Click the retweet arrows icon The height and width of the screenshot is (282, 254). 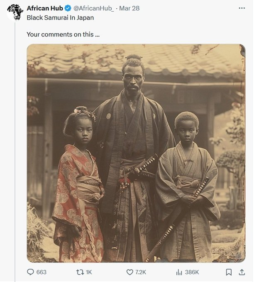(79, 272)
